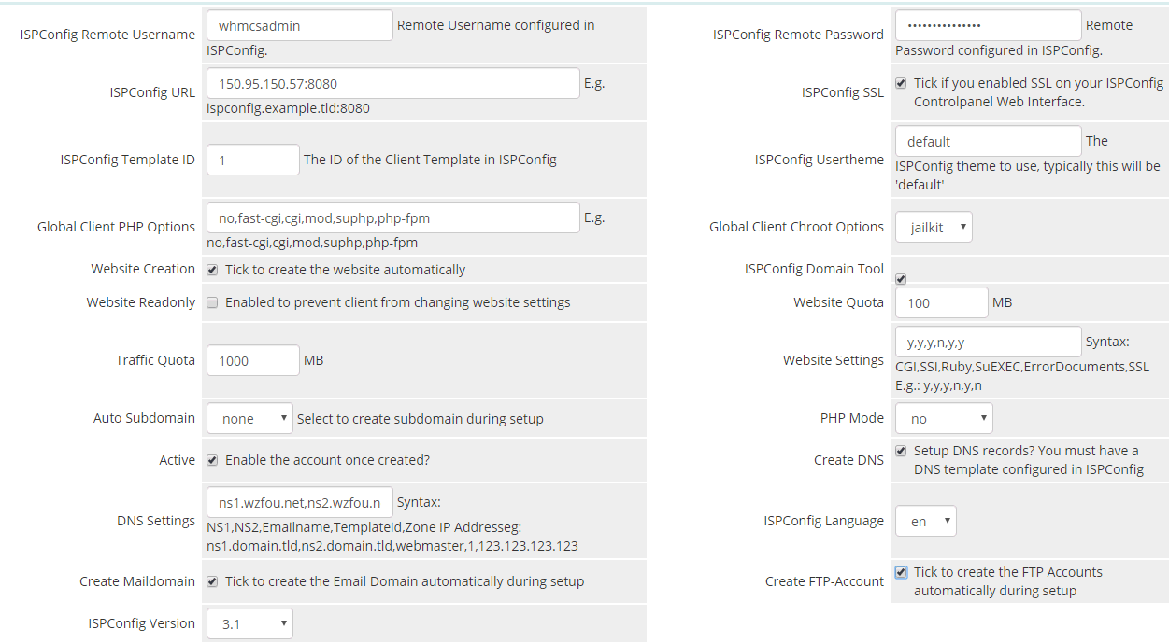Expand the PHP Mode dropdown

[944, 419]
